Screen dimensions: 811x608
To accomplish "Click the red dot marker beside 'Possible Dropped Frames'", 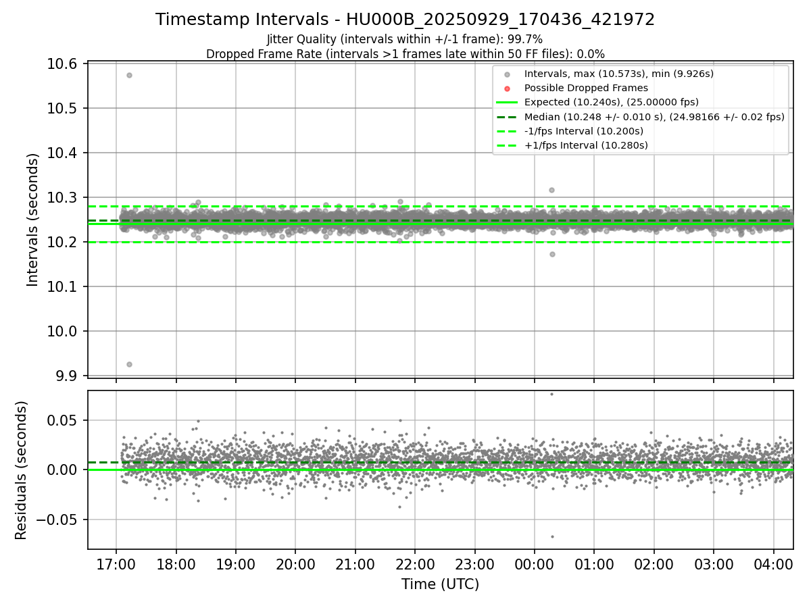I will click(508, 88).
